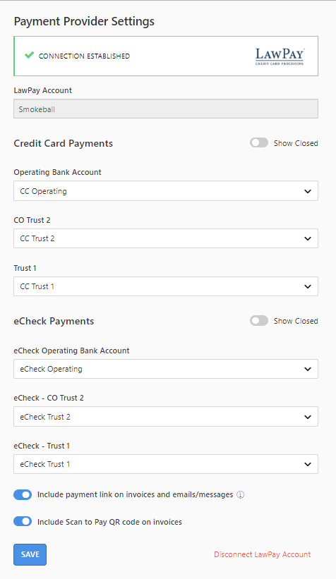The image size is (336, 579).
Task: Disable payment link on invoices and emails
Action: pos(23,495)
